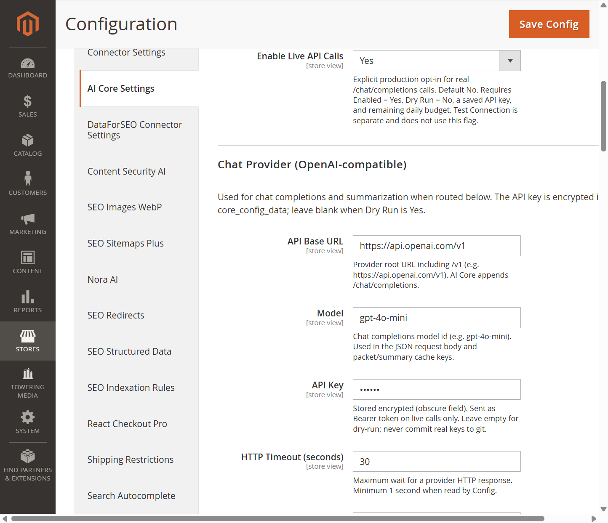Focus the API Base URL field

(437, 246)
